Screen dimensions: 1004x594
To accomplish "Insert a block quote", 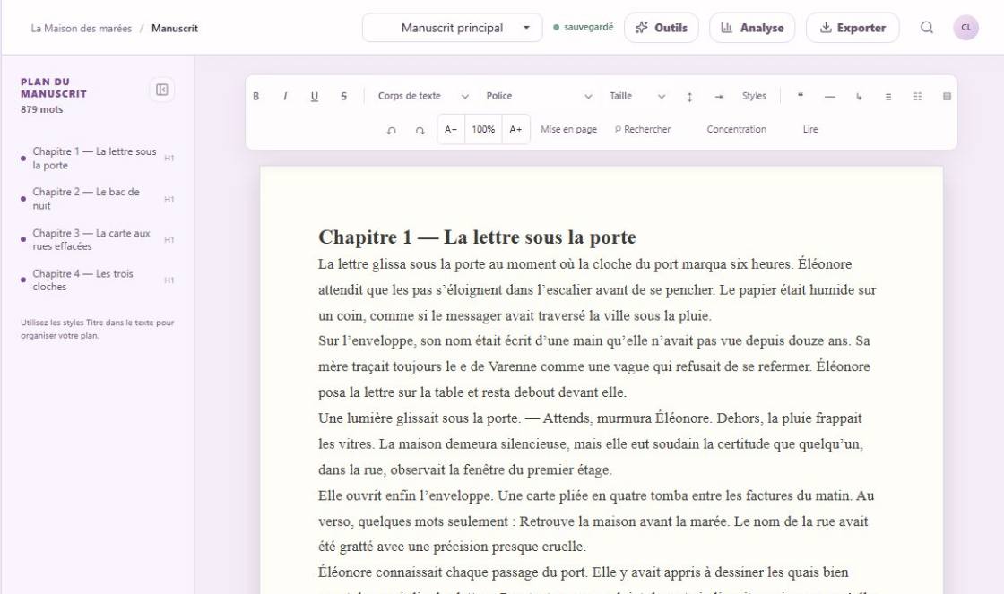I will point(801,96).
